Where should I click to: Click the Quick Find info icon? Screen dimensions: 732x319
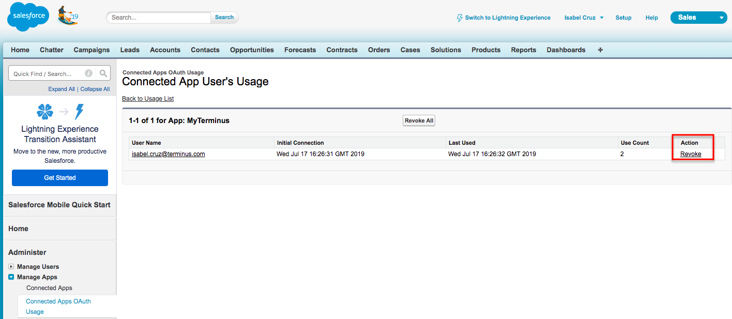point(88,73)
